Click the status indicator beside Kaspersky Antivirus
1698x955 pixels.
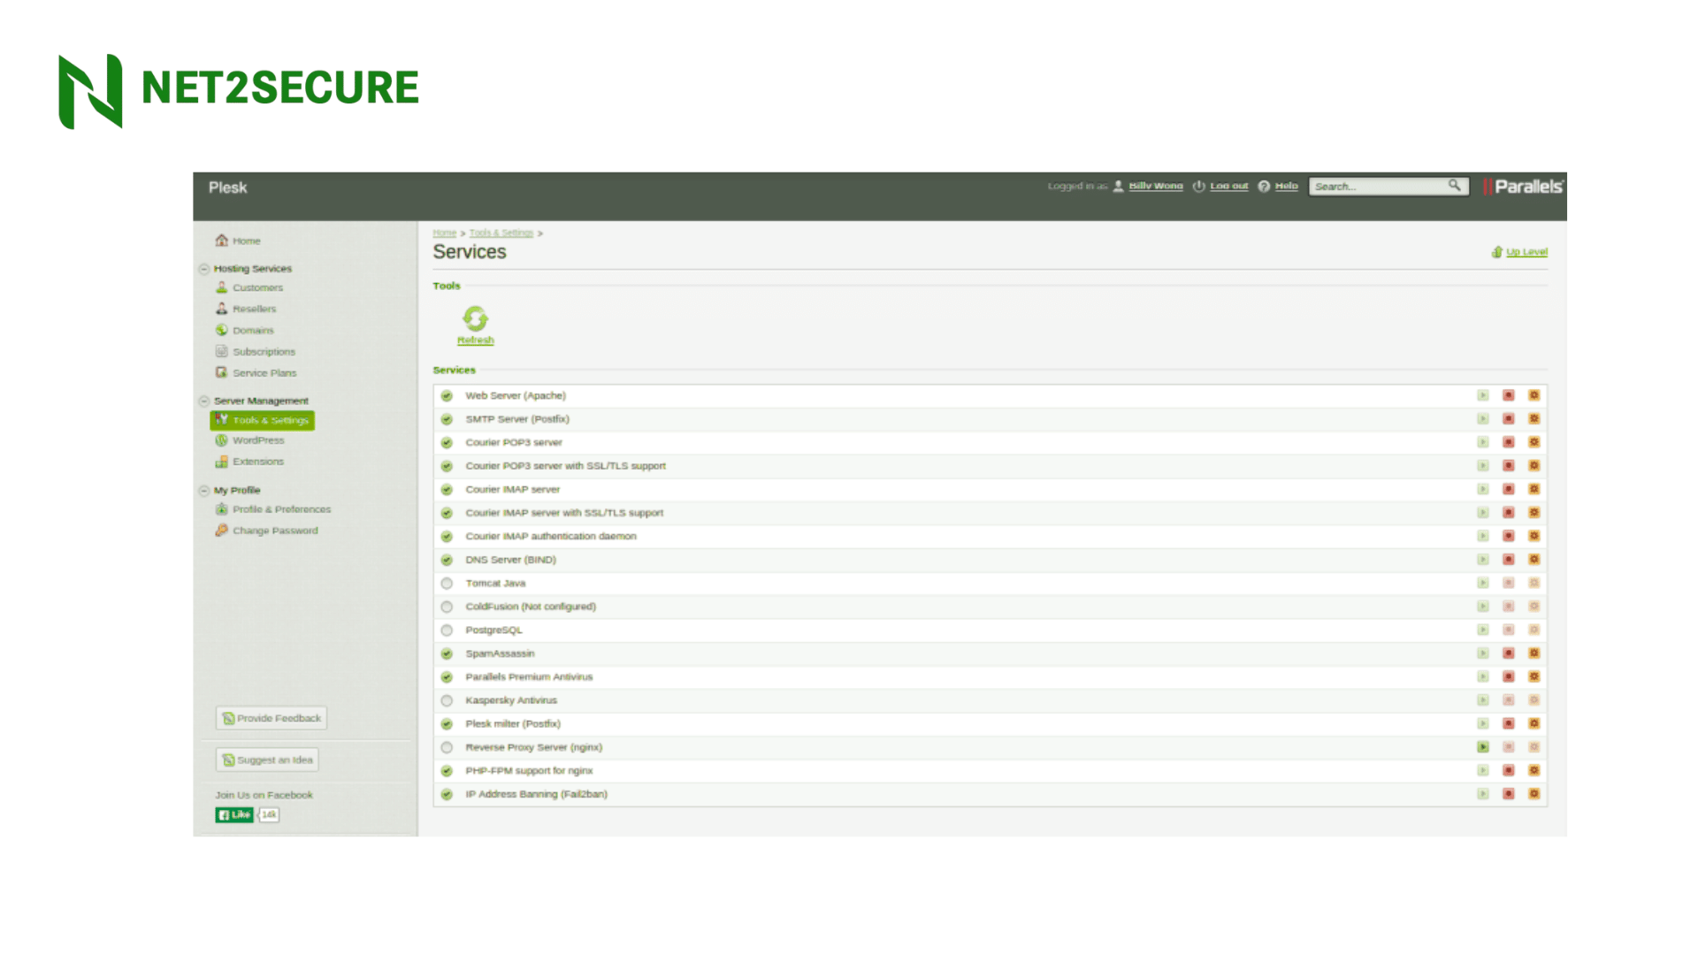(446, 699)
